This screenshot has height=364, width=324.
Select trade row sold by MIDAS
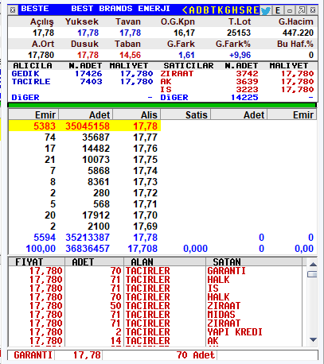pyautogui.click(x=155, y=315)
